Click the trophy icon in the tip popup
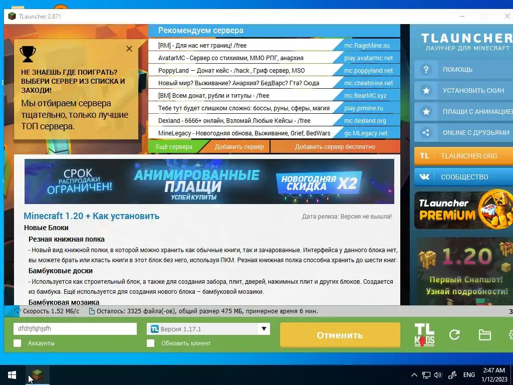This screenshot has height=385, width=513. tap(28, 54)
